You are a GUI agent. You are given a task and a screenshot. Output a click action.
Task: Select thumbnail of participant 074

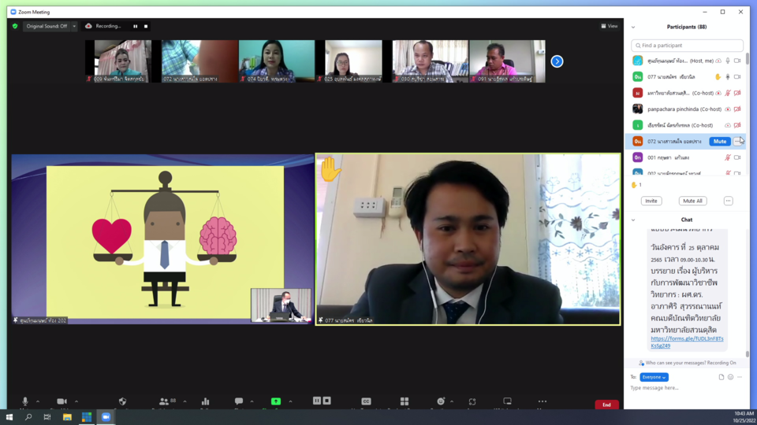[x=277, y=61]
